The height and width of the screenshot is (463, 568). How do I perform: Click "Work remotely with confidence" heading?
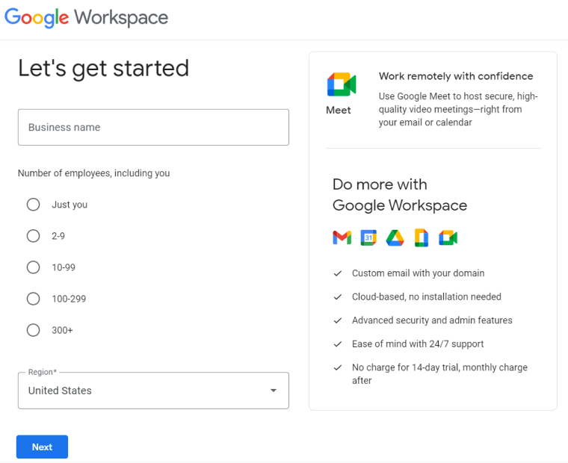[456, 76]
